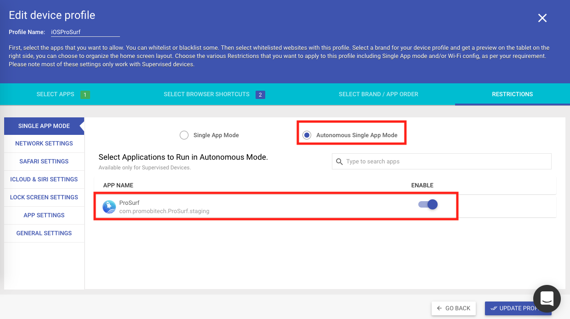Click the blue badge showing 2
Image resolution: width=570 pixels, height=319 pixels.
point(260,95)
